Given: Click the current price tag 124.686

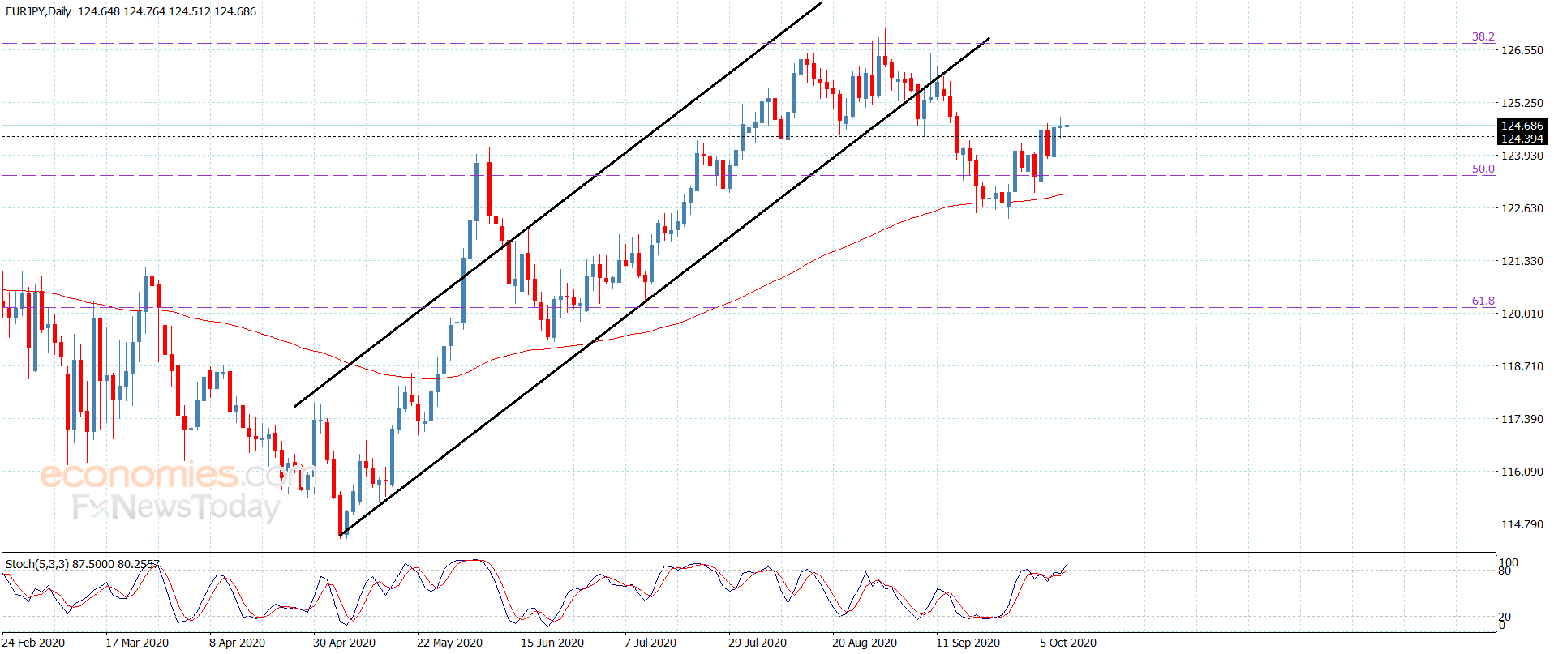Looking at the screenshot, I should click(x=1522, y=126).
